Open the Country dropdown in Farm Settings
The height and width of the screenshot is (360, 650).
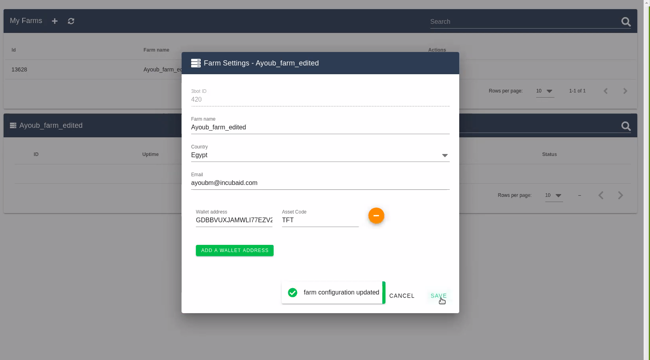tap(445, 156)
